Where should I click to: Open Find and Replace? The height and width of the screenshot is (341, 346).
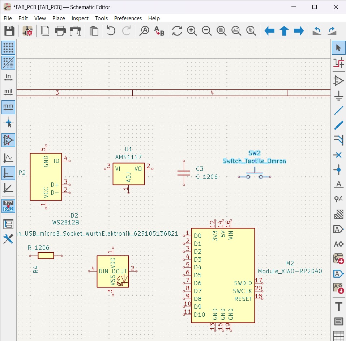159,31
